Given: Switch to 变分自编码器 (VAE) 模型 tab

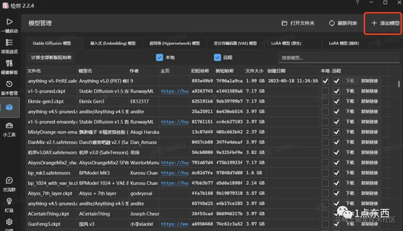Looking at the screenshot, I should point(235,43).
